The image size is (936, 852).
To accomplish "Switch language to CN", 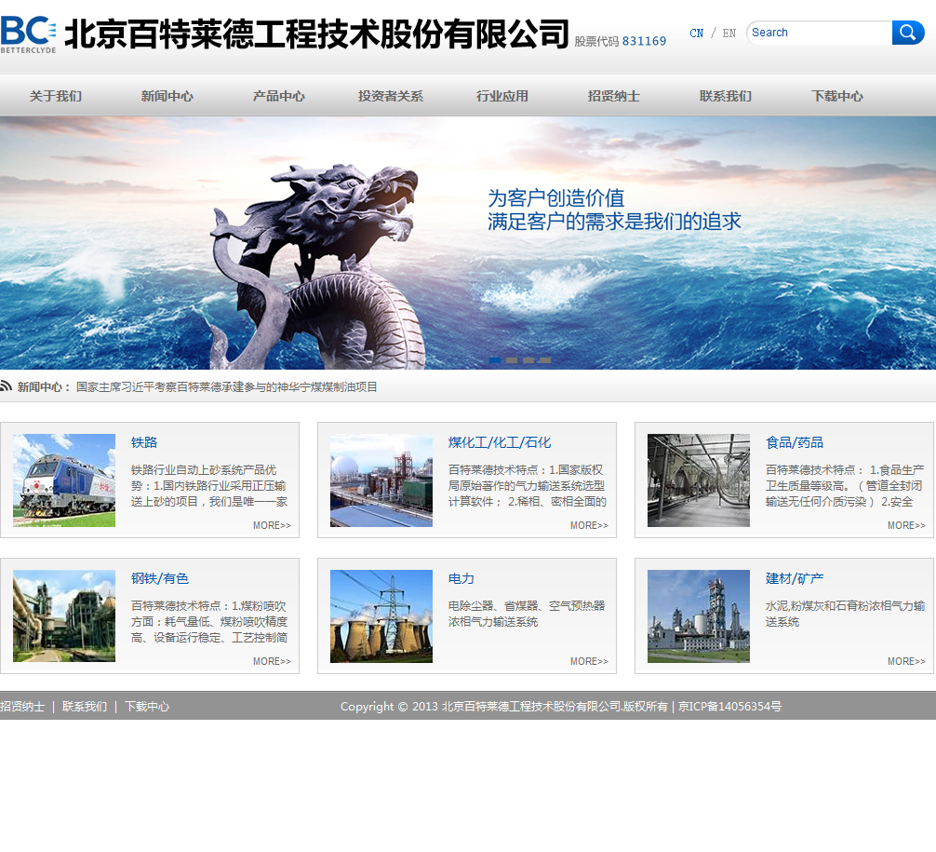I will [696, 34].
